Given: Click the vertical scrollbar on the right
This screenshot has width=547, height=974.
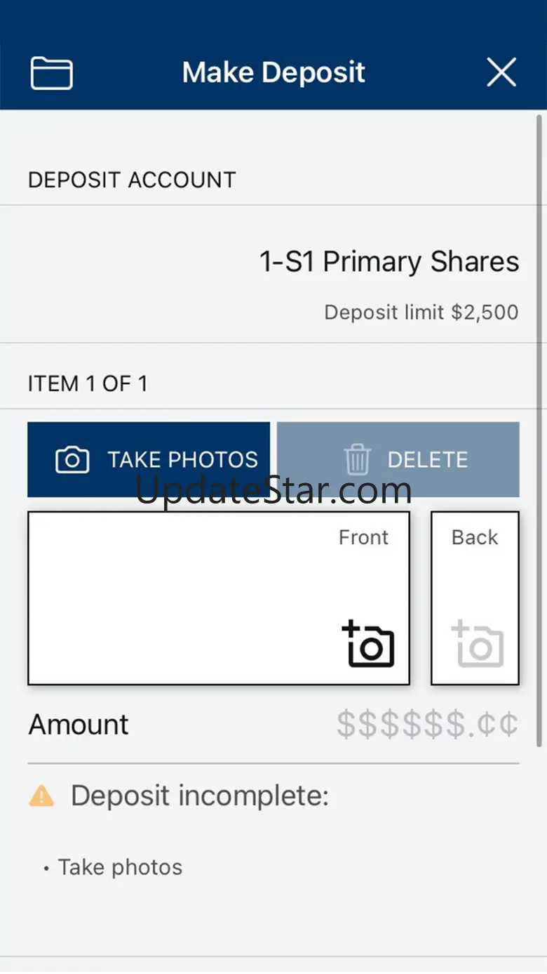Looking at the screenshot, I should tap(539, 421).
